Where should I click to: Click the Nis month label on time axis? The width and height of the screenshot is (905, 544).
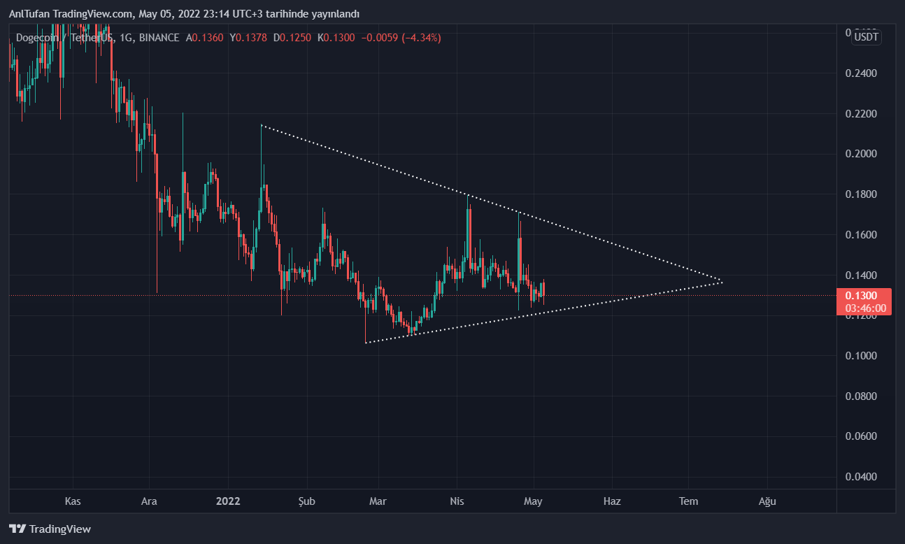click(457, 501)
